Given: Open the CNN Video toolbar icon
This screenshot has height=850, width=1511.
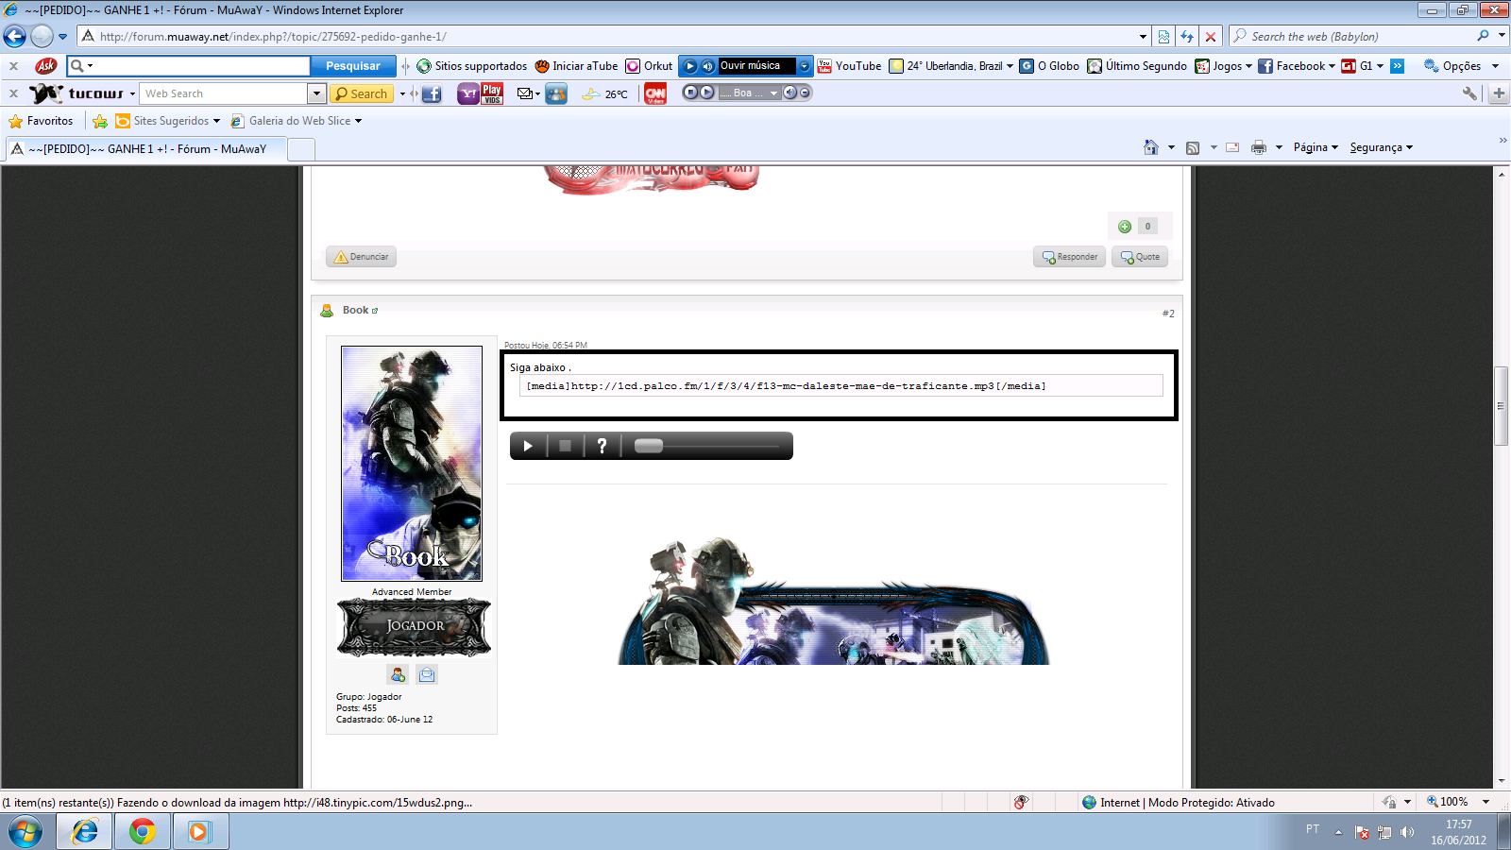Looking at the screenshot, I should (x=655, y=93).
